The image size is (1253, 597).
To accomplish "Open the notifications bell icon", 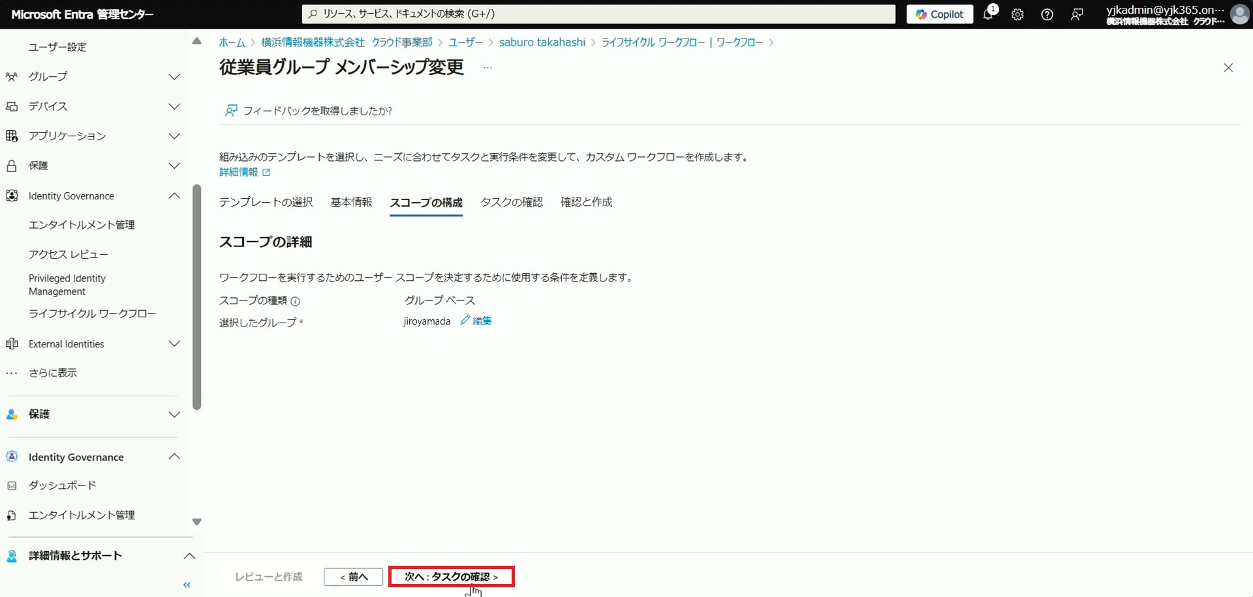I will pos(988,14).
